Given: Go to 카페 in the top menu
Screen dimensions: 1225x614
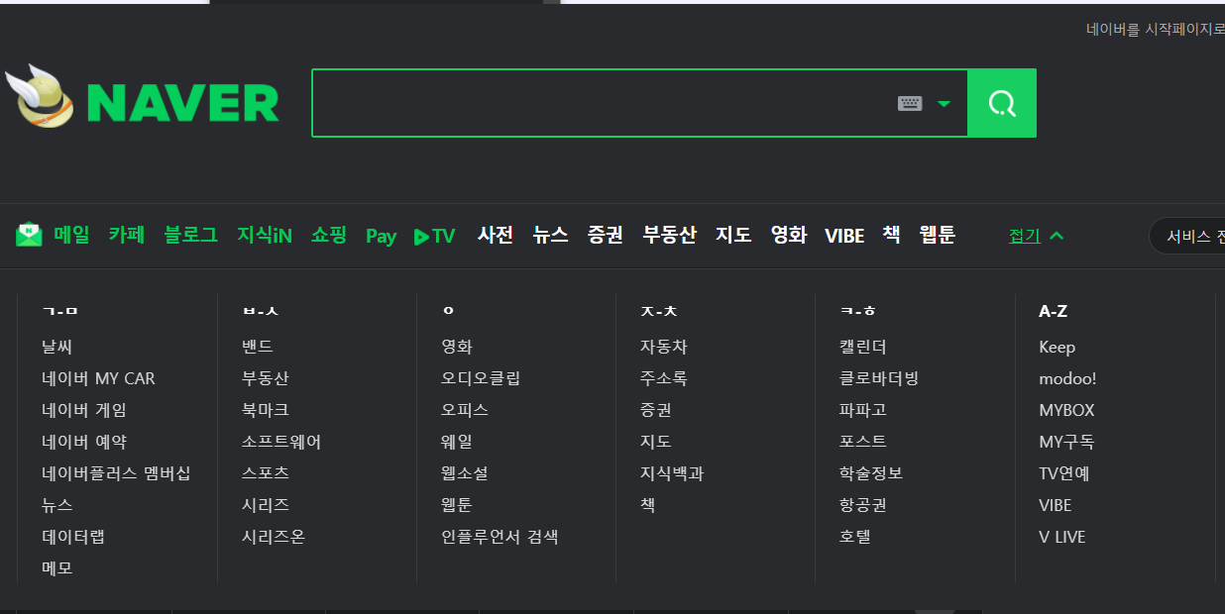Looking at the screenshot, I should click(x=127, y=235).
